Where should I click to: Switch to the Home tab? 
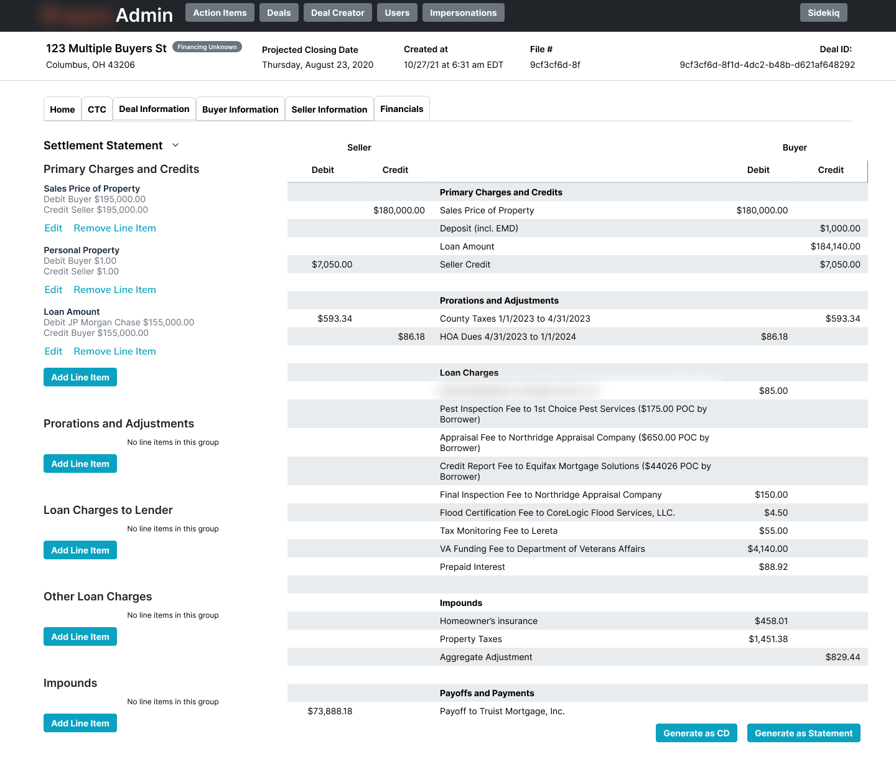(x=62, y=109)
